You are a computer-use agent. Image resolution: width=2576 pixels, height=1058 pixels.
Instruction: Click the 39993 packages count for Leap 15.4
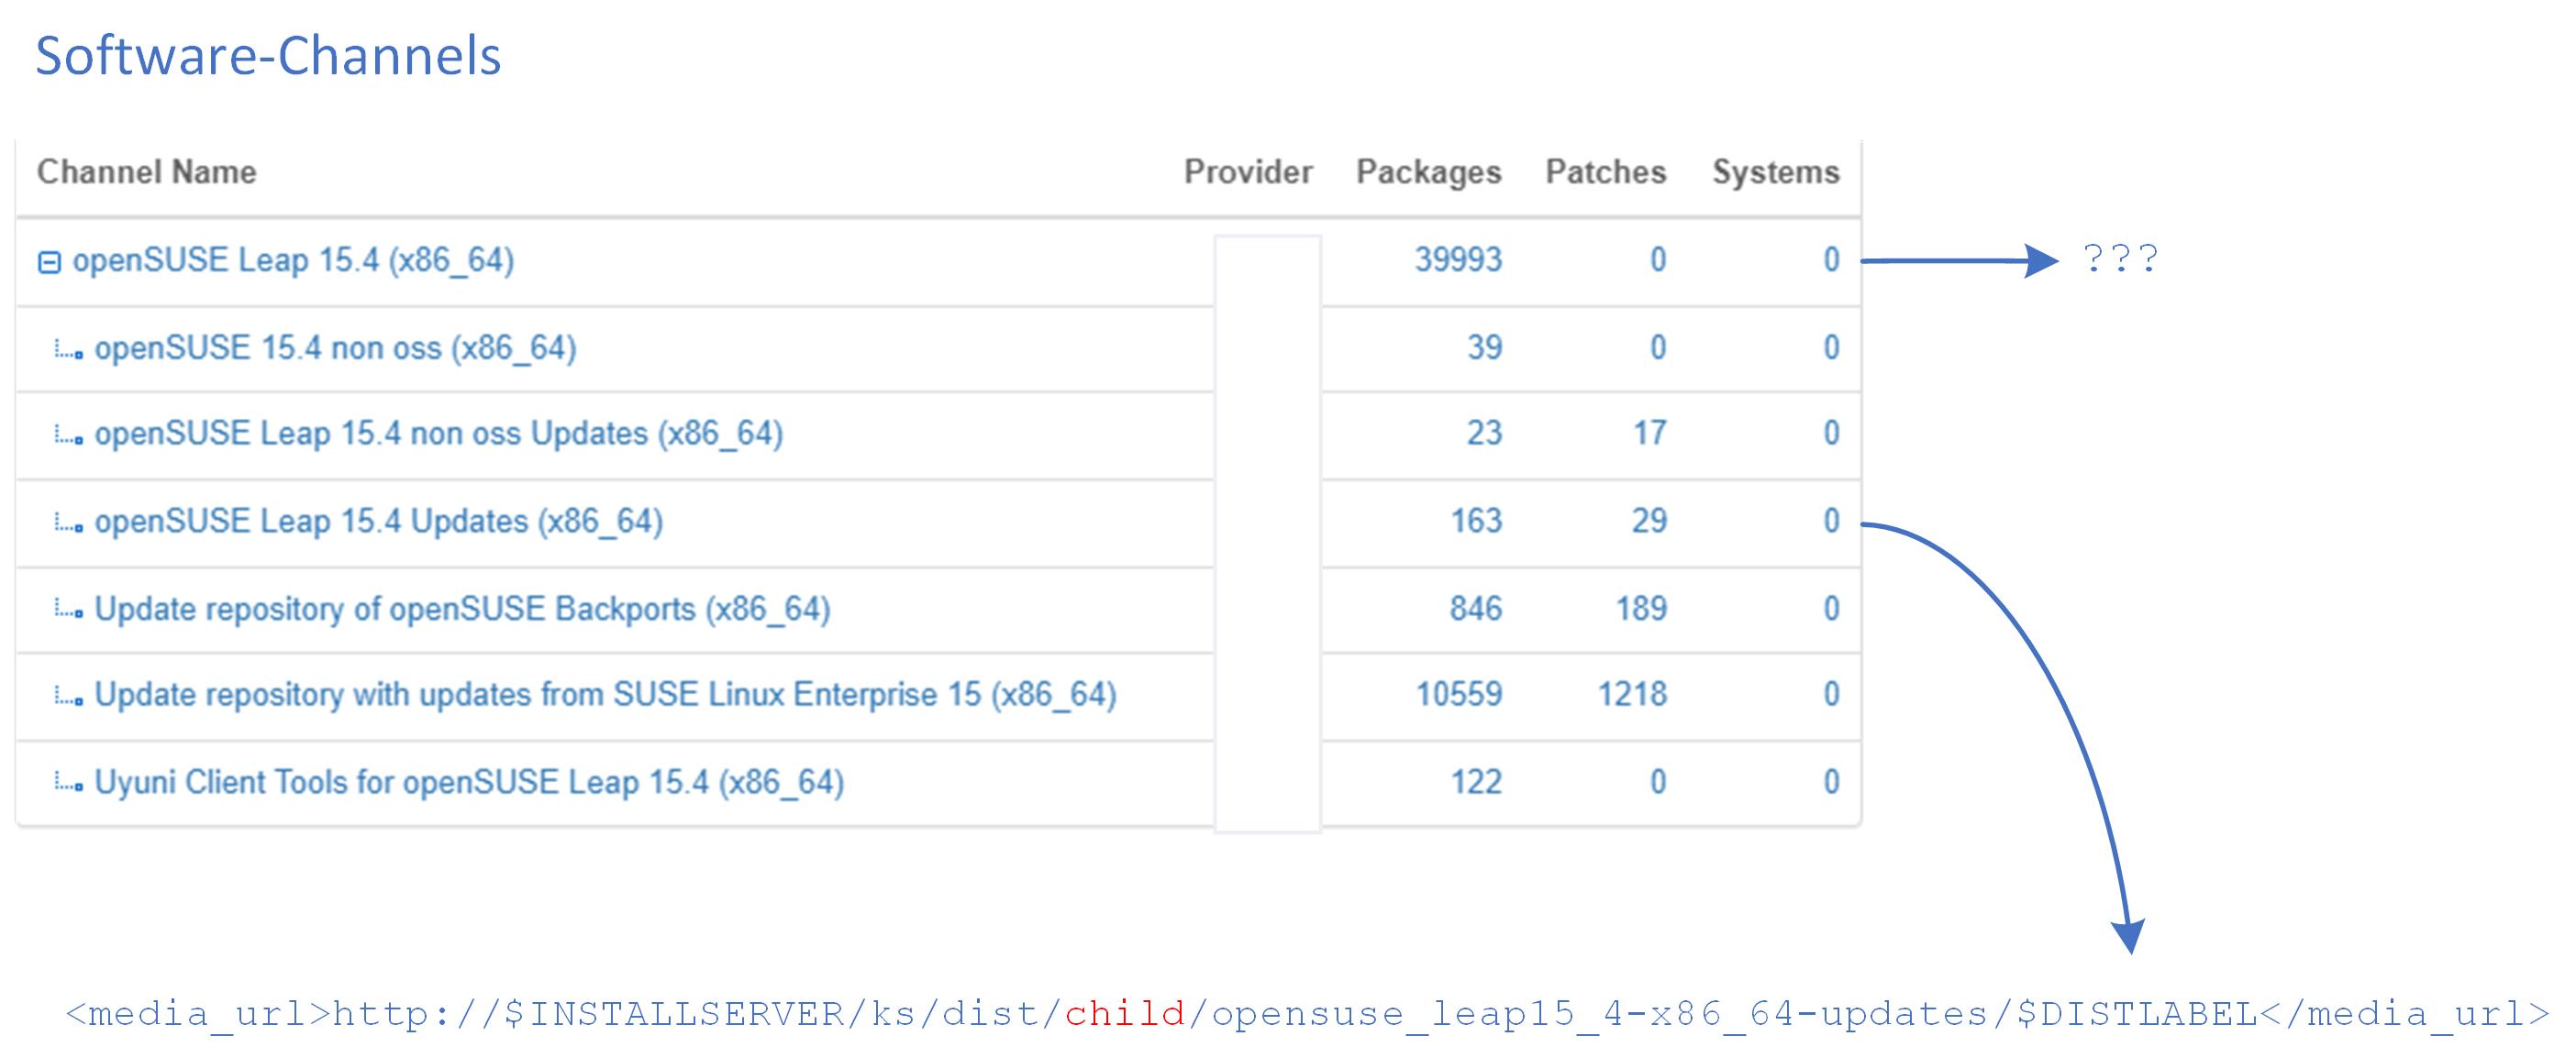1460,260
